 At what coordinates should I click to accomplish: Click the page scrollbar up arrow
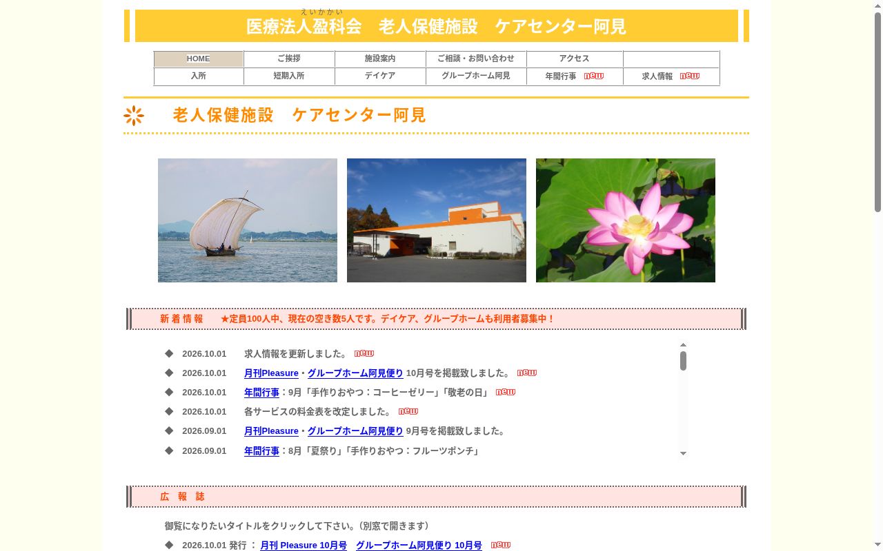(x=878, y=5)
